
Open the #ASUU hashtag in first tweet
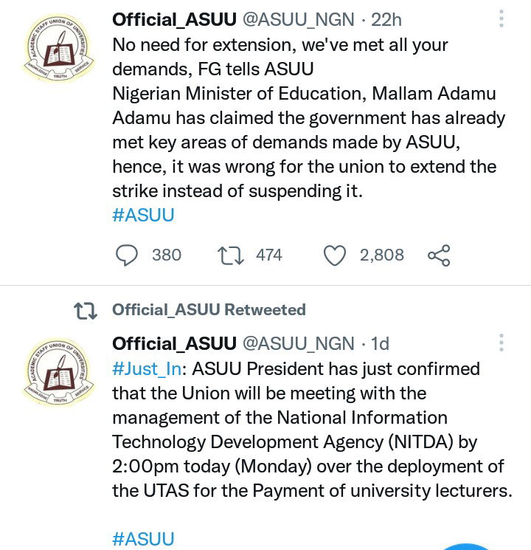(x=143, y=215)
